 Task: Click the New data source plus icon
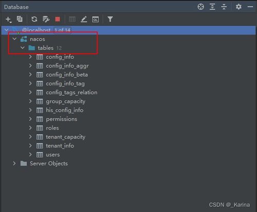click(8, 19)
